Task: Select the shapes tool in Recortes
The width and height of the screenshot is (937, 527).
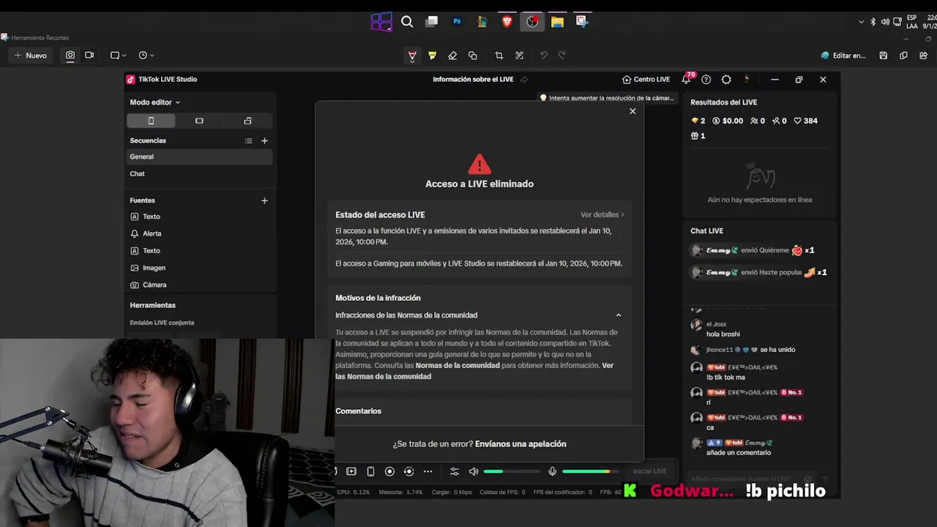Action: click(x=472, y=56)
